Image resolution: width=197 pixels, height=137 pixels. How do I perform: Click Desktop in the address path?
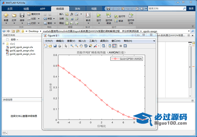pyautogui.click(x=33, y=31)
